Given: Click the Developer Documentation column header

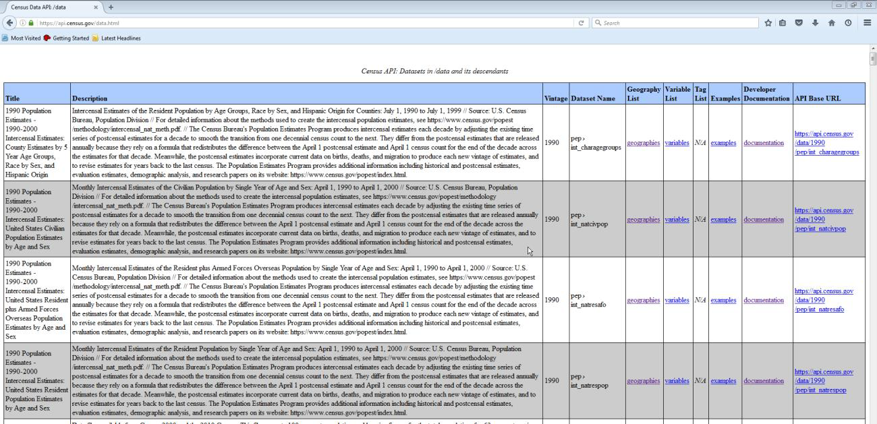Looking at the screenshot, I should click(x=766, y=93).
